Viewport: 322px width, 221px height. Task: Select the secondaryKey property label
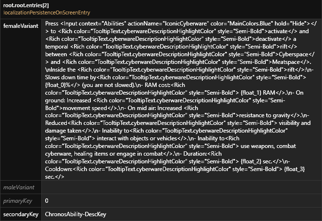pyautogui.click(x=20, y=214)
